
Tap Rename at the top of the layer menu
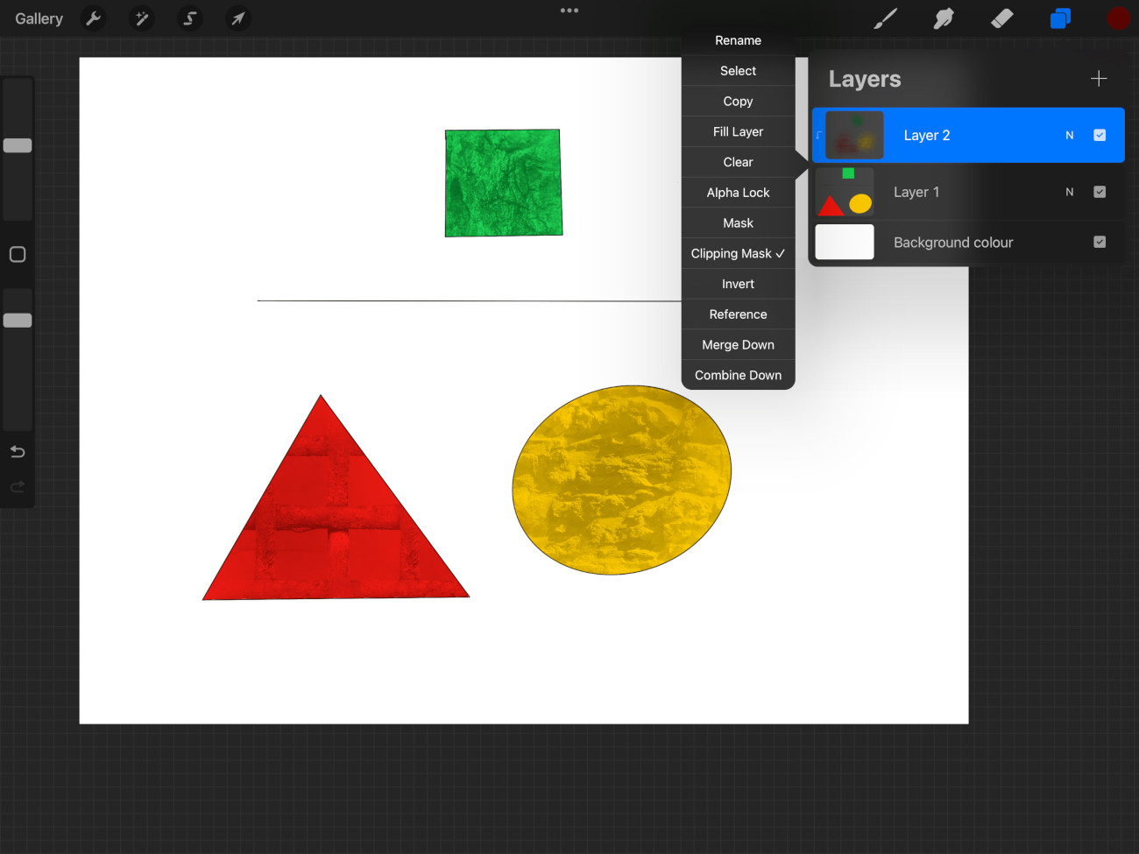click(738, 40)
